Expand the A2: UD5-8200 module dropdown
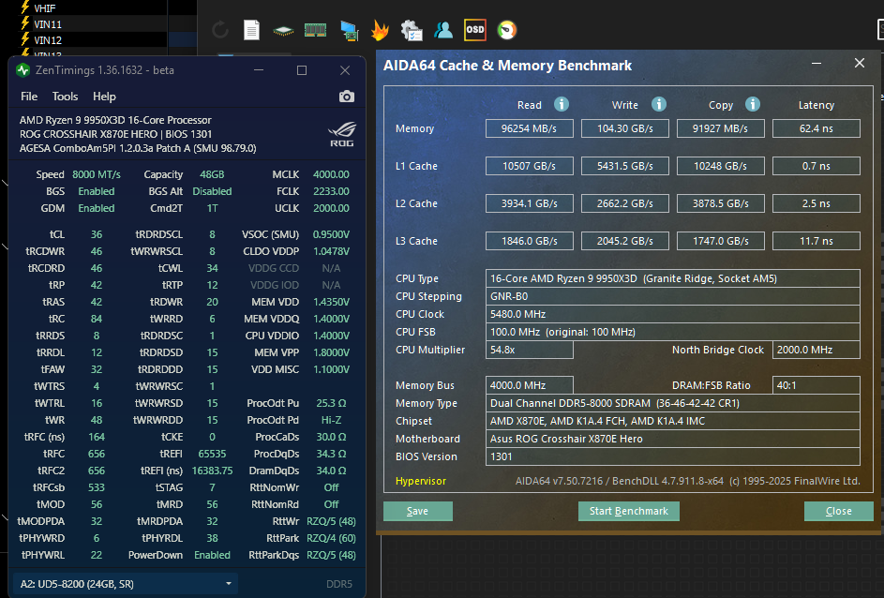The image size is (884, 598). [x=124, y=584]
